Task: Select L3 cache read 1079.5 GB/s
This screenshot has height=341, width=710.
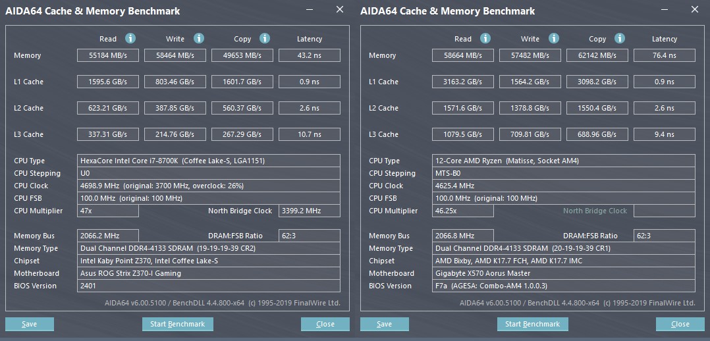Action: pos(463,134)
